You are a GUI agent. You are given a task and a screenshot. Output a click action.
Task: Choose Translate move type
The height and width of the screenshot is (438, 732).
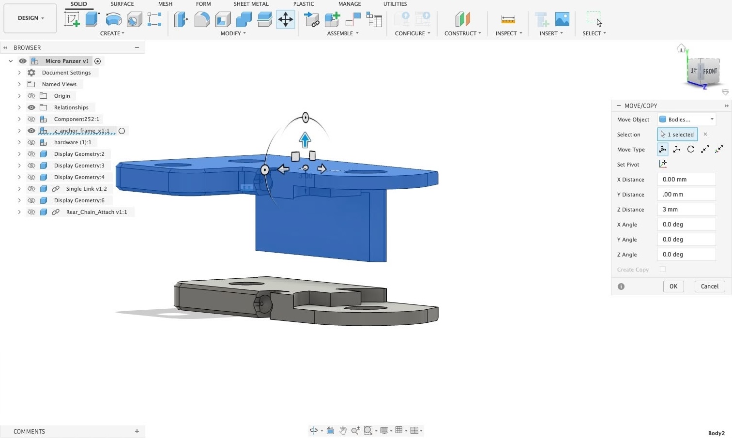point(677,149)
